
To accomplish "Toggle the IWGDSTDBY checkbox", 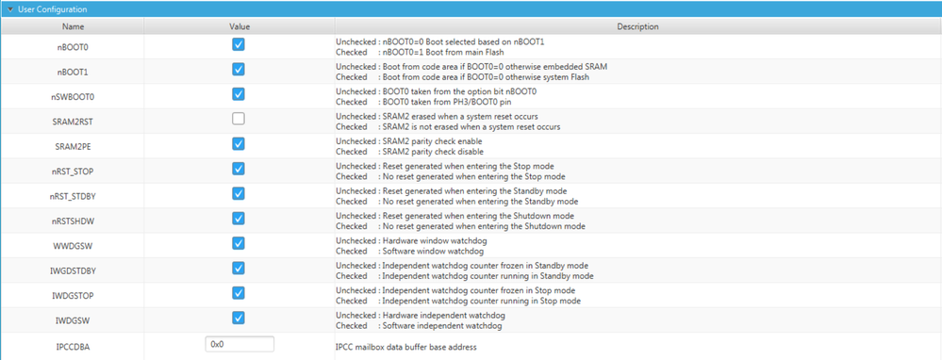I will click(x=239, y=268).
